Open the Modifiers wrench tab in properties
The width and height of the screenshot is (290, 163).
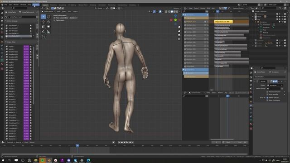(x=251, y=105)
